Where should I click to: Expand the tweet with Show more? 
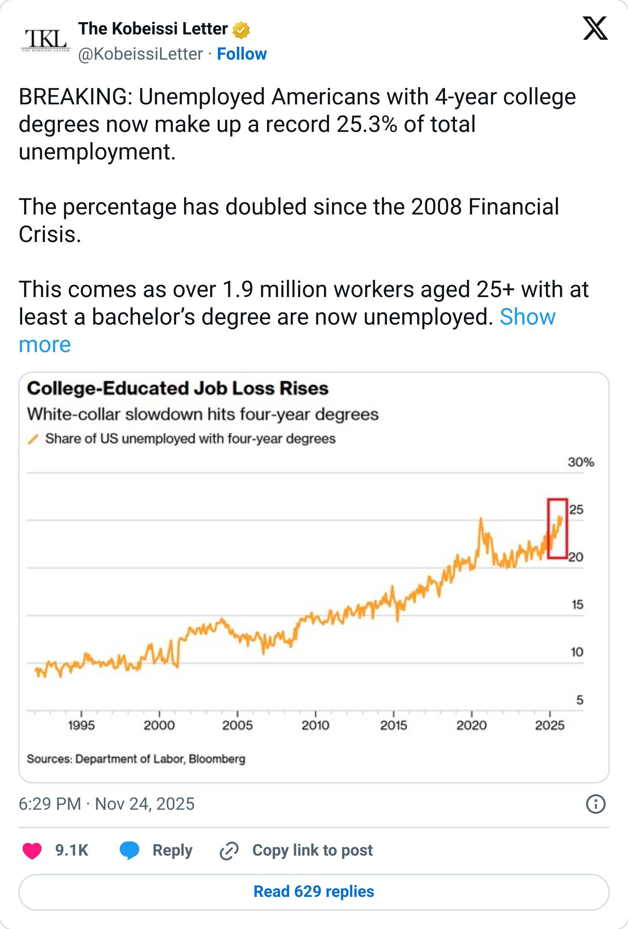coord(287,331)
